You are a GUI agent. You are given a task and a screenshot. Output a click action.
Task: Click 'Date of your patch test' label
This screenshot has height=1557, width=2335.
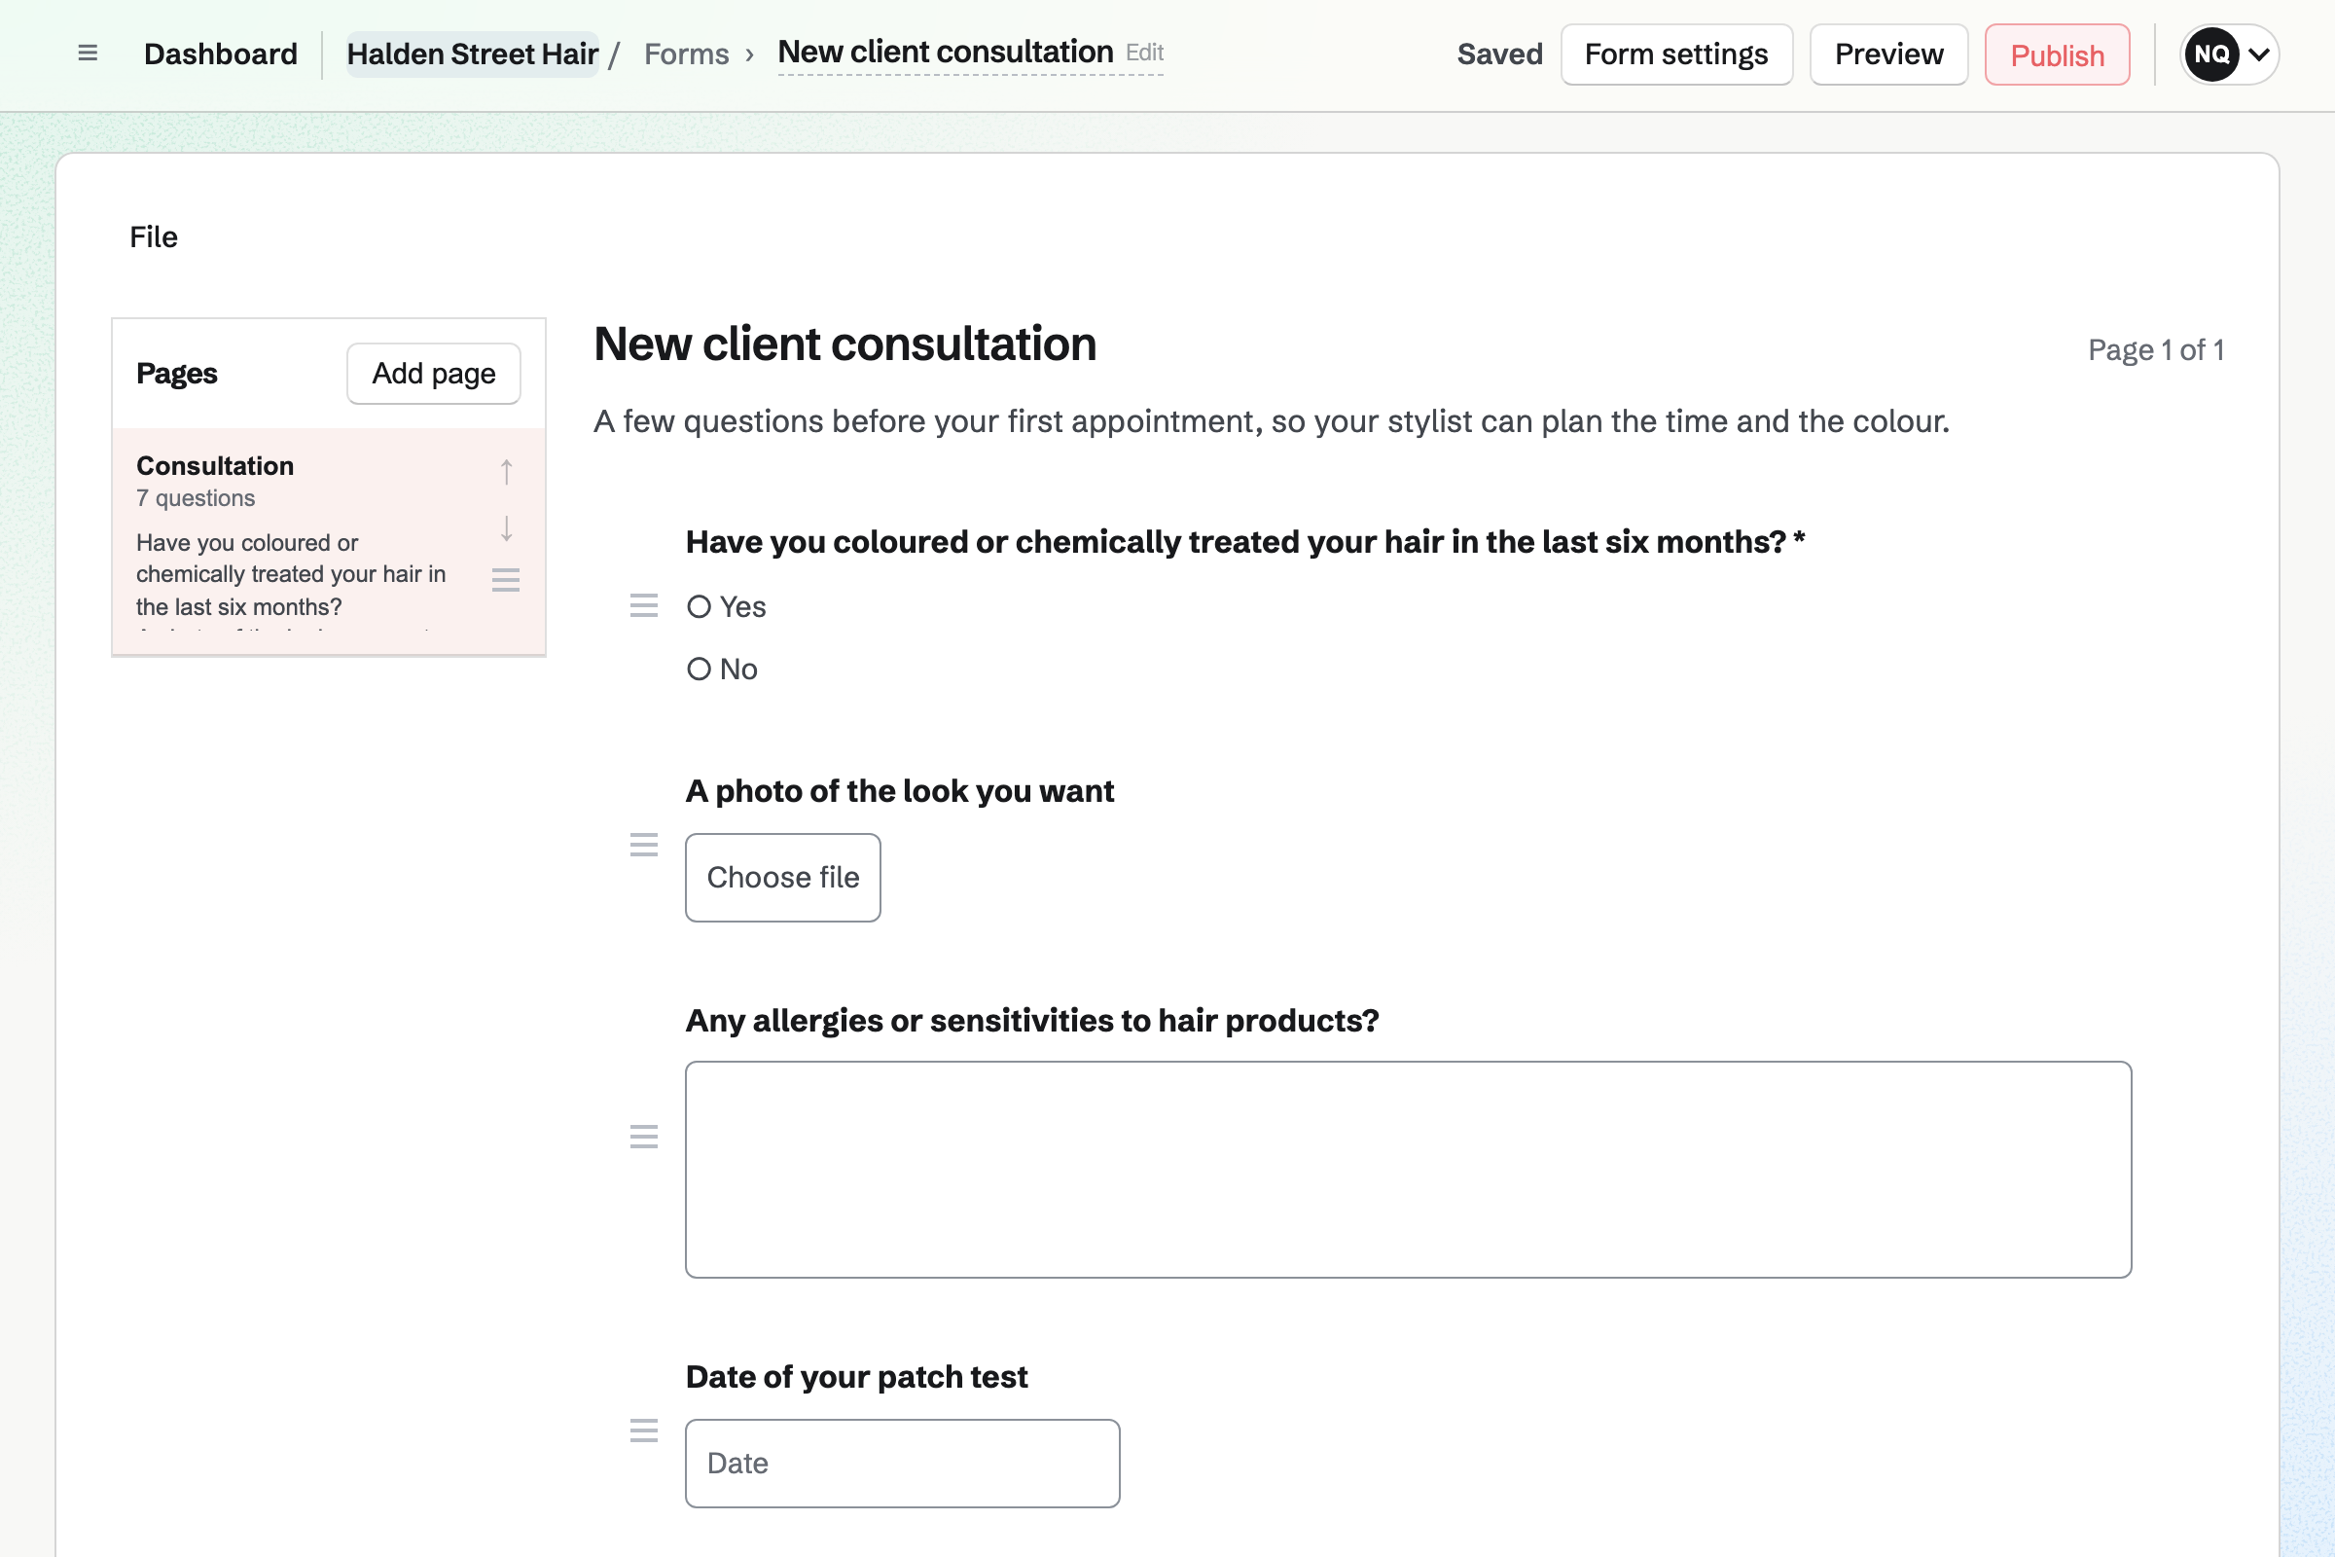(x=857, y=1377)
